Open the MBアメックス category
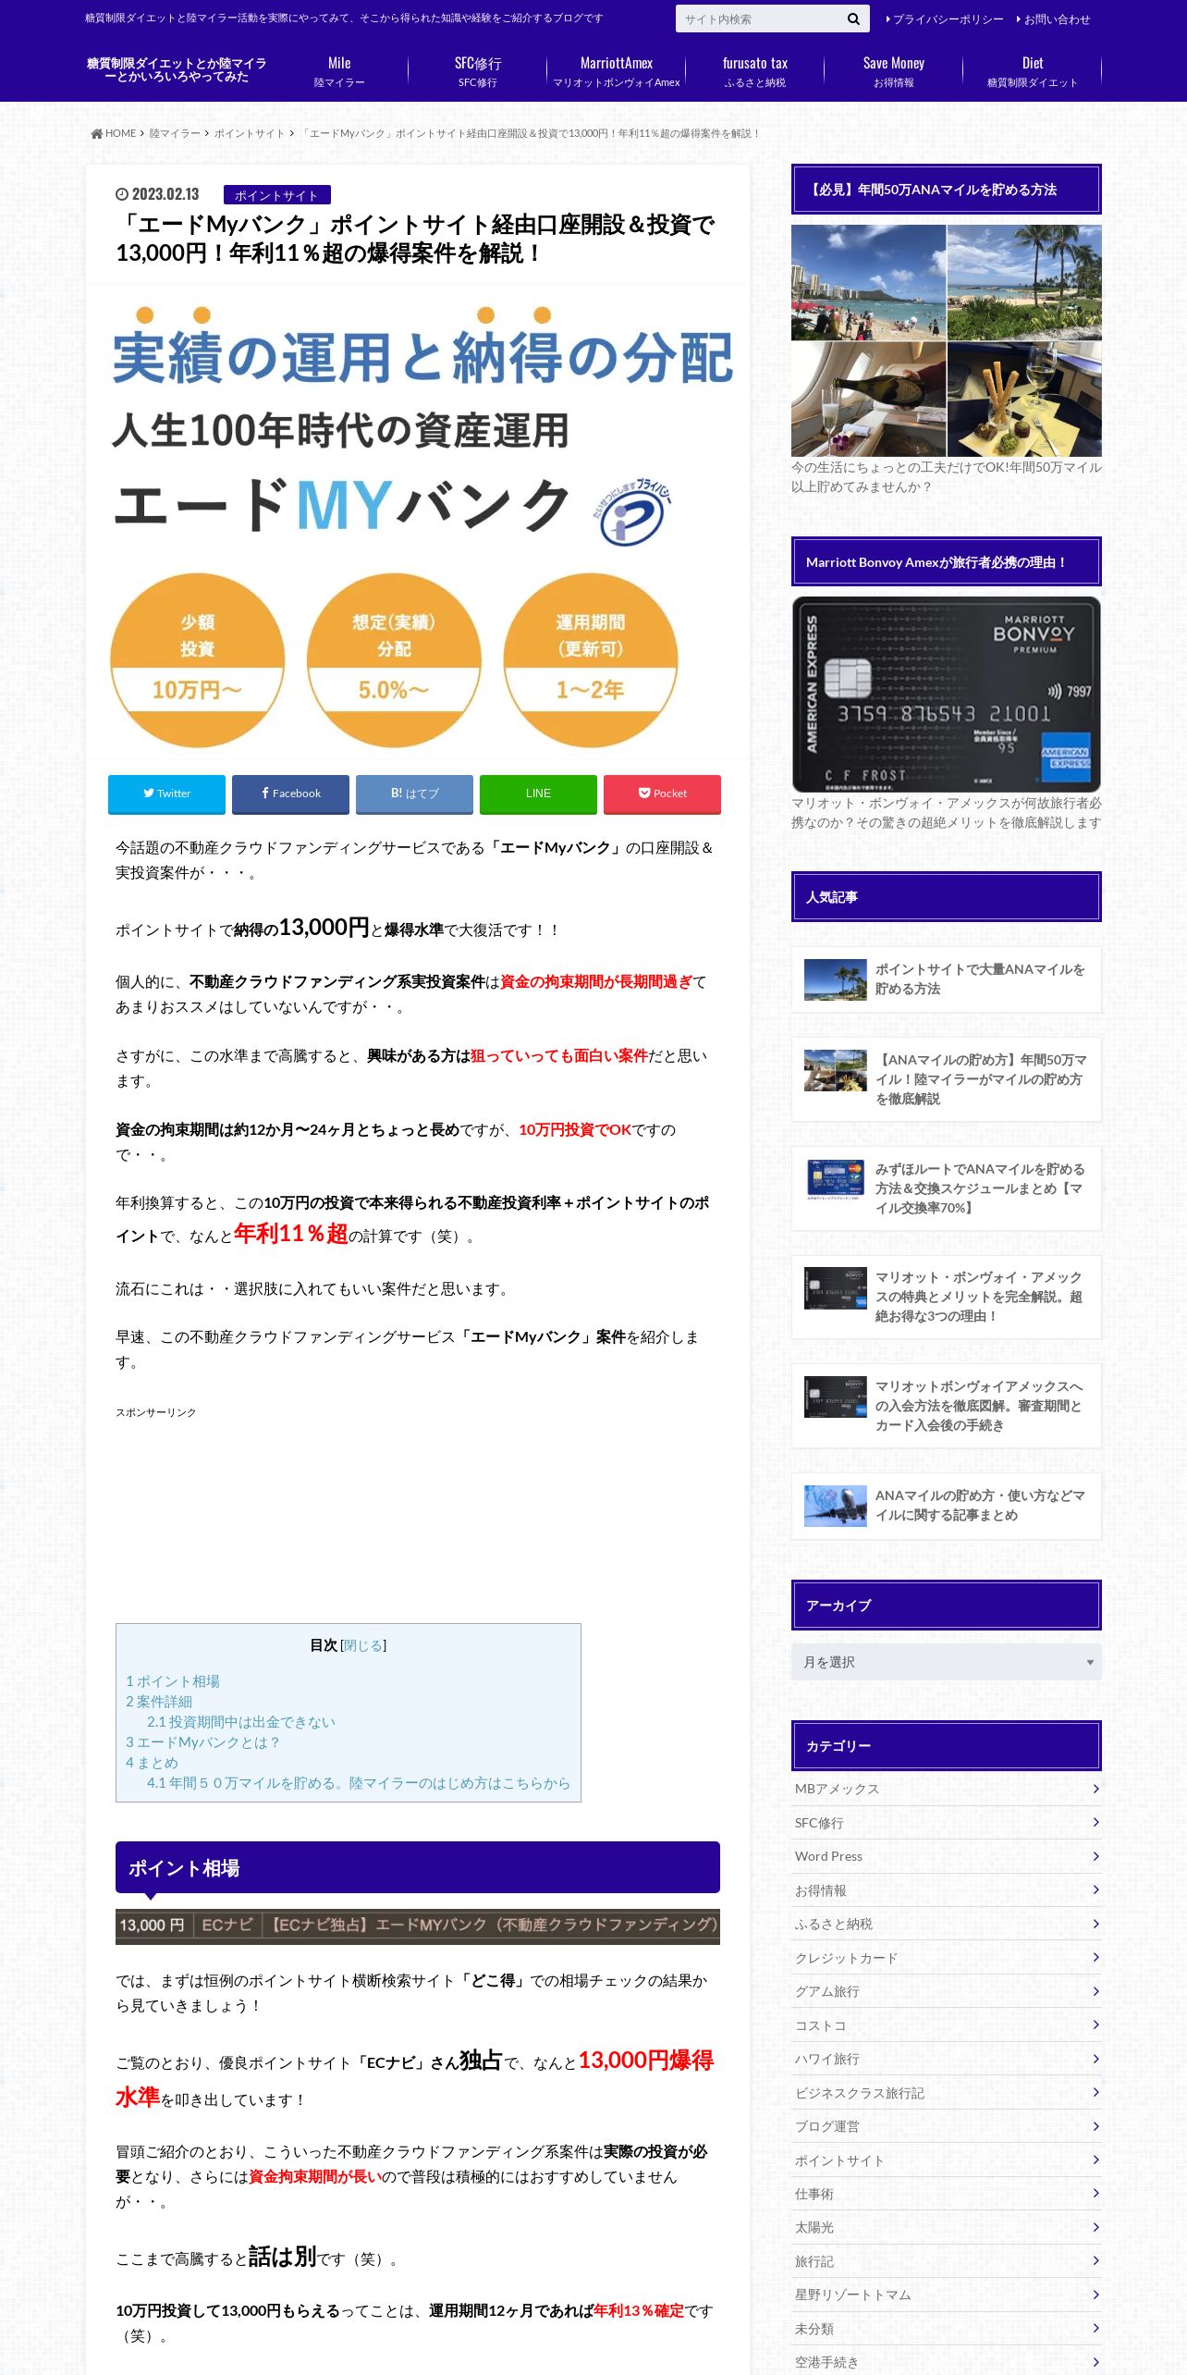Image resolution: width=1187 pixels, height=2375 pixels. 946,1789
